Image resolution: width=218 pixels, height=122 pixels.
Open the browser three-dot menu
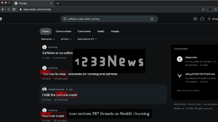tap(216, 9)
